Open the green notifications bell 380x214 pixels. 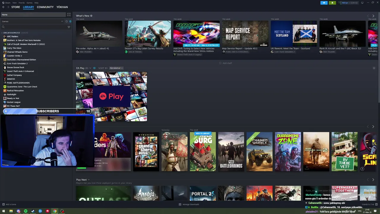(332, 3)
